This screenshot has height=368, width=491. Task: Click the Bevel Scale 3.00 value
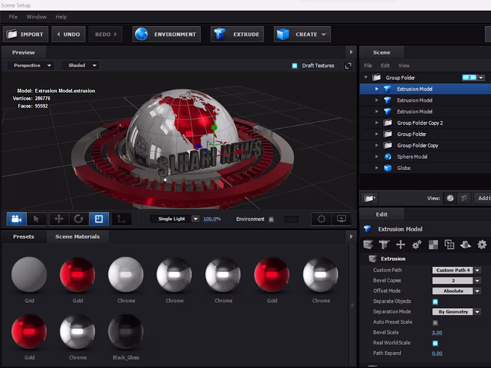point(437,333)
